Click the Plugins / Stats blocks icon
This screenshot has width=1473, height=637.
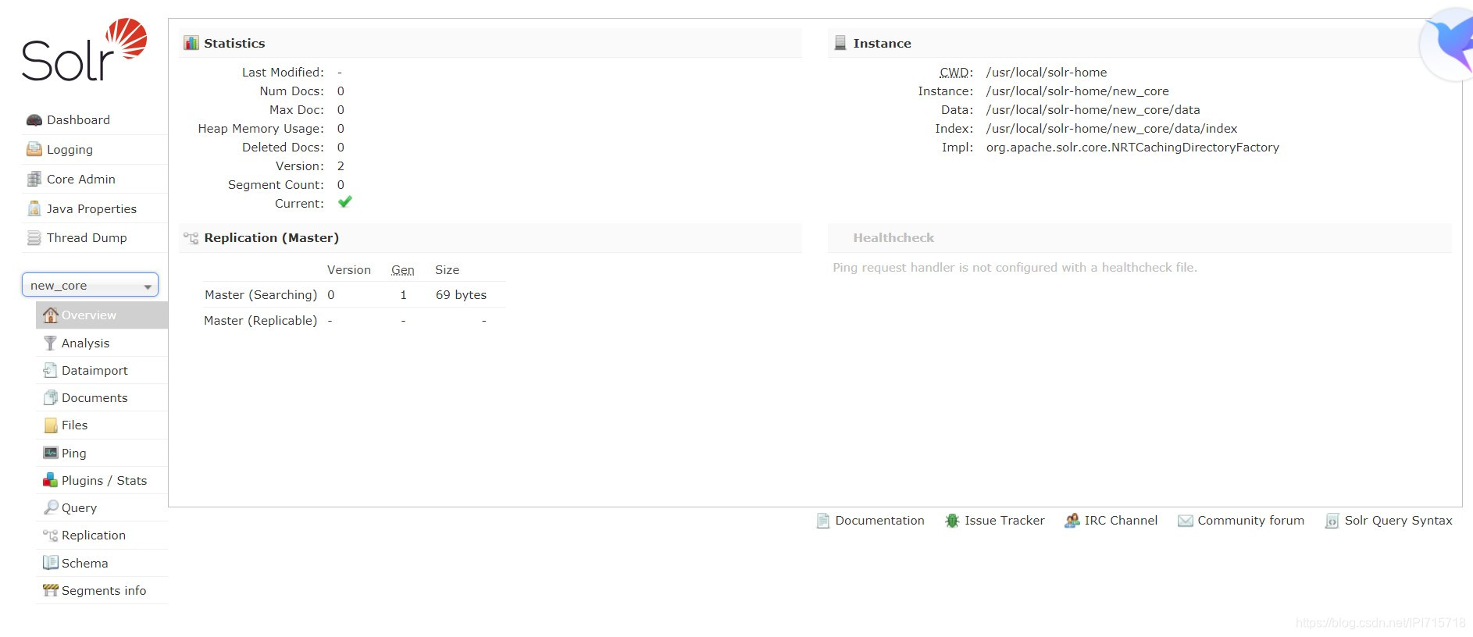click(51, 480)
